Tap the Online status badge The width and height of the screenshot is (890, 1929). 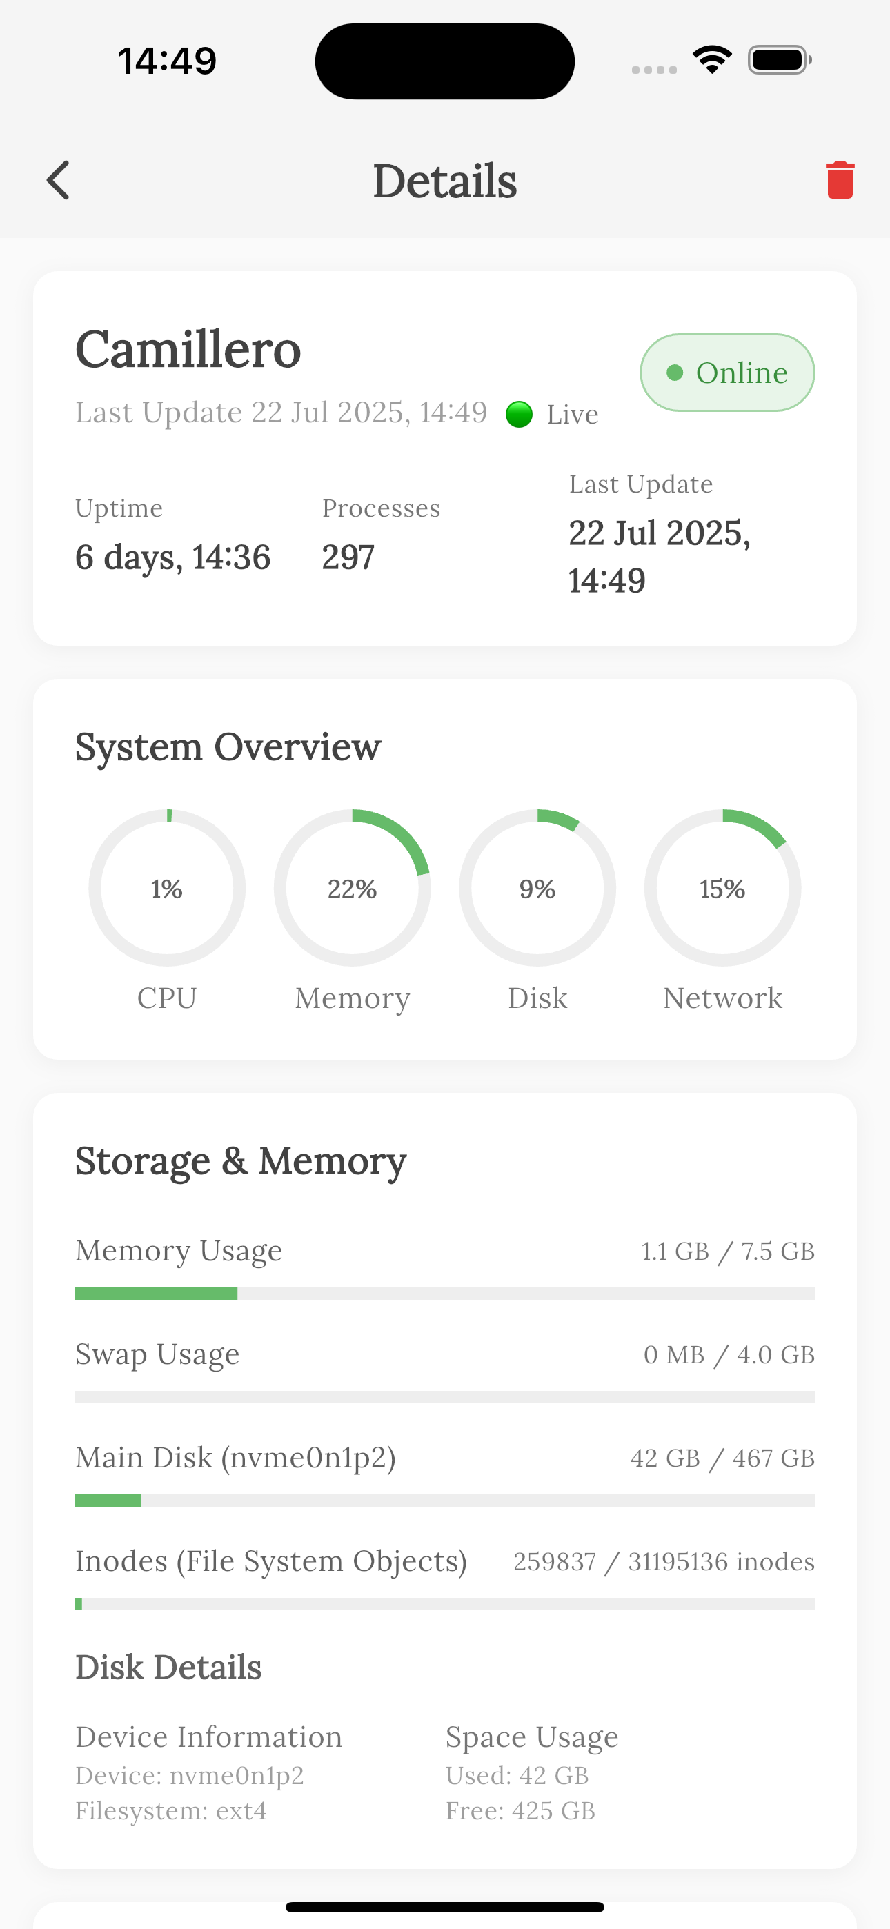click(x=727, y=372)
